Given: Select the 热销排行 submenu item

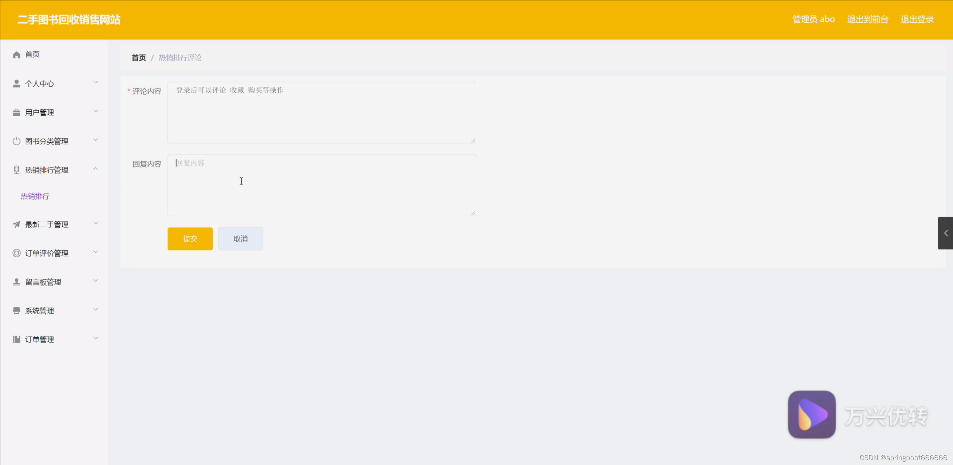Looking at the screenshot, I should pyautogui.click(x=35, y=196).
